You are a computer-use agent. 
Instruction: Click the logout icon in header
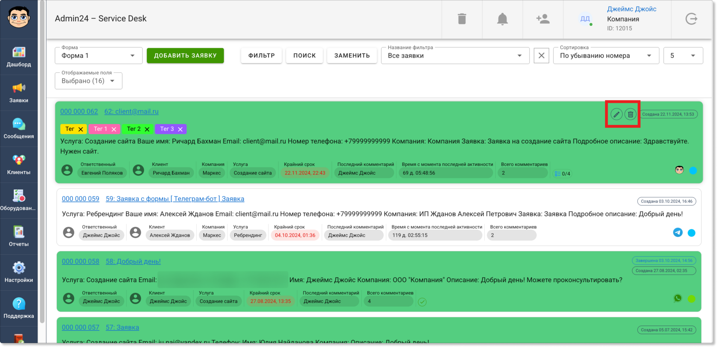(x=691, y=19)
